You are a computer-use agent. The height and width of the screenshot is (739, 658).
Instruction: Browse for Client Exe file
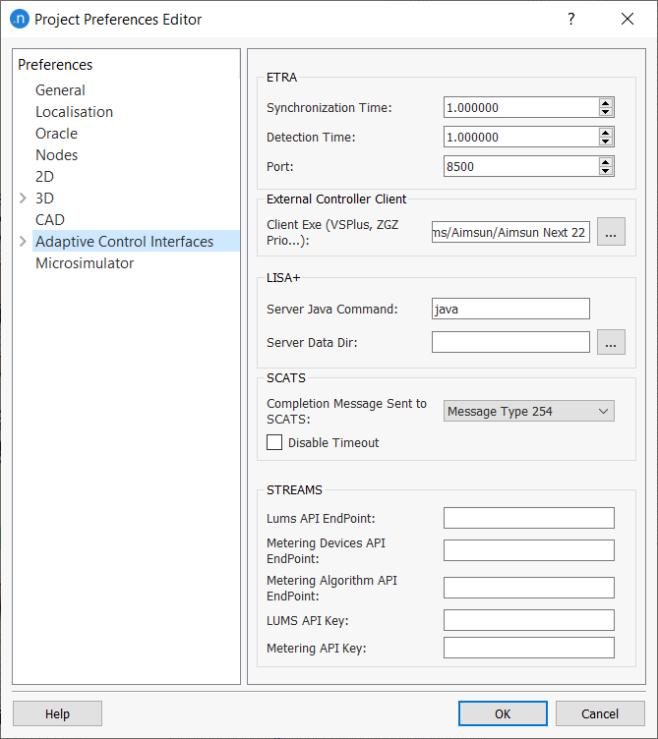click(611, 232)
